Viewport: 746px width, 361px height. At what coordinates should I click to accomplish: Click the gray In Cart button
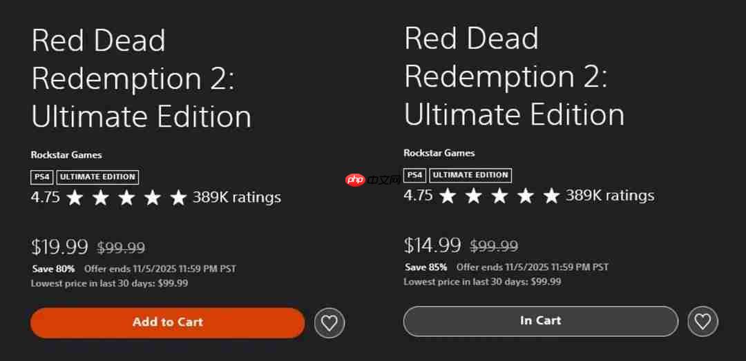pyautogui.click(x=540, y=321)
